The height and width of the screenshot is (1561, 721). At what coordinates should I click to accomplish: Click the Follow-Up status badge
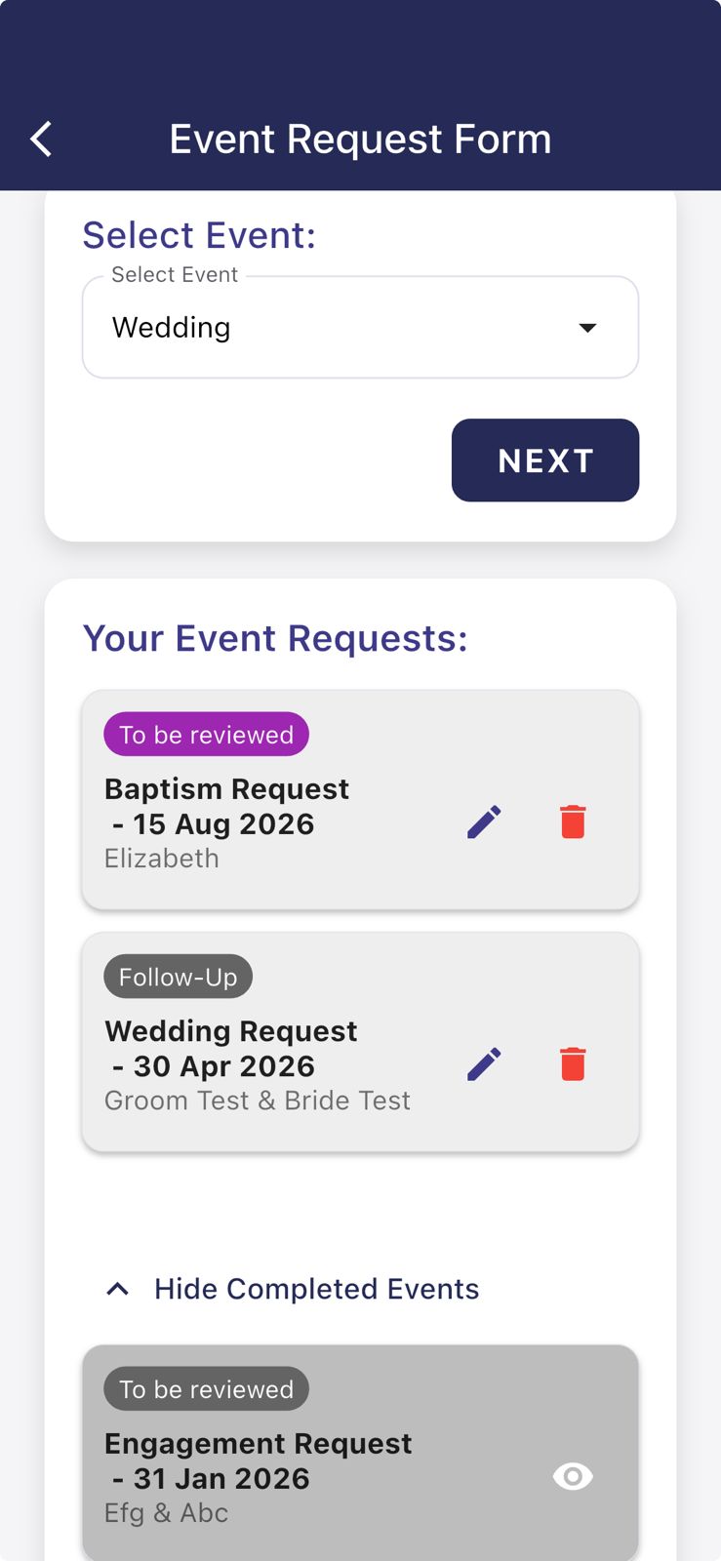point(178,977)
